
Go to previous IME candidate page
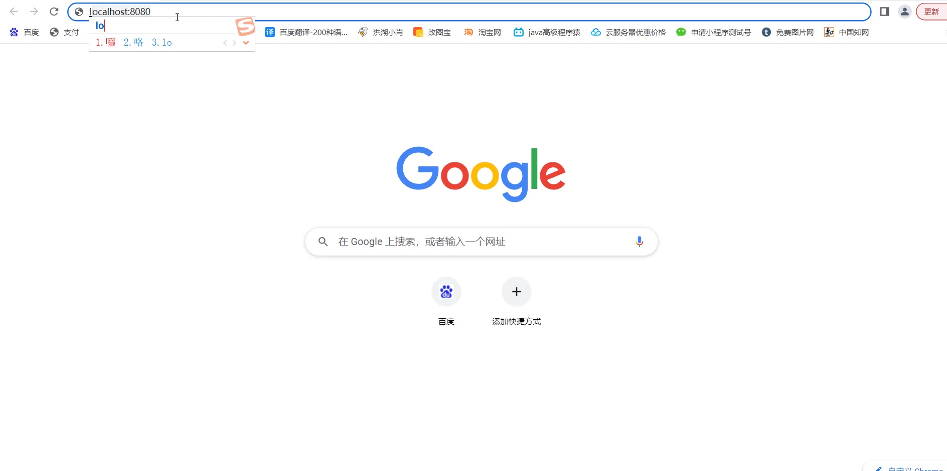click(x=225, y=43)
